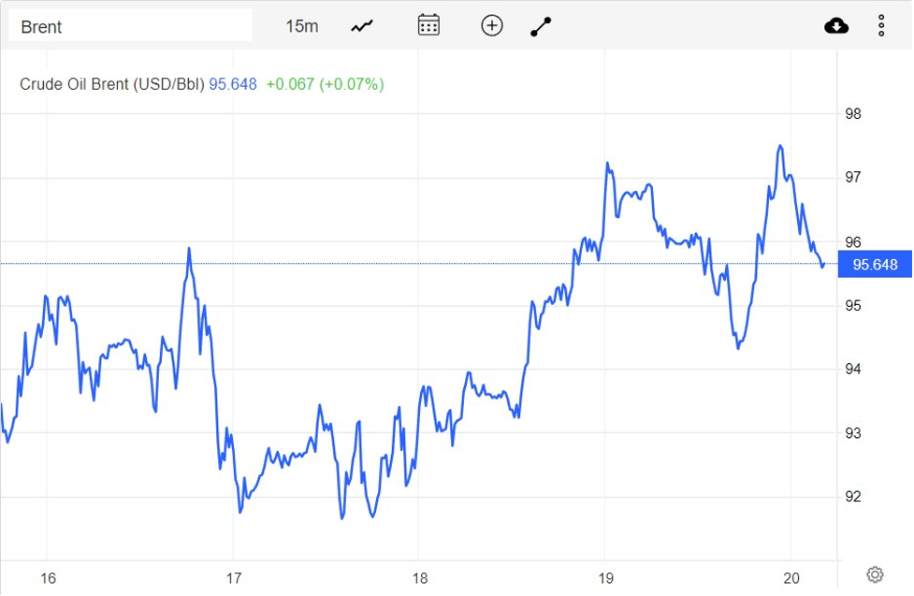
Task: Open the three-dot overflow menu
Action: coord(880,24)
